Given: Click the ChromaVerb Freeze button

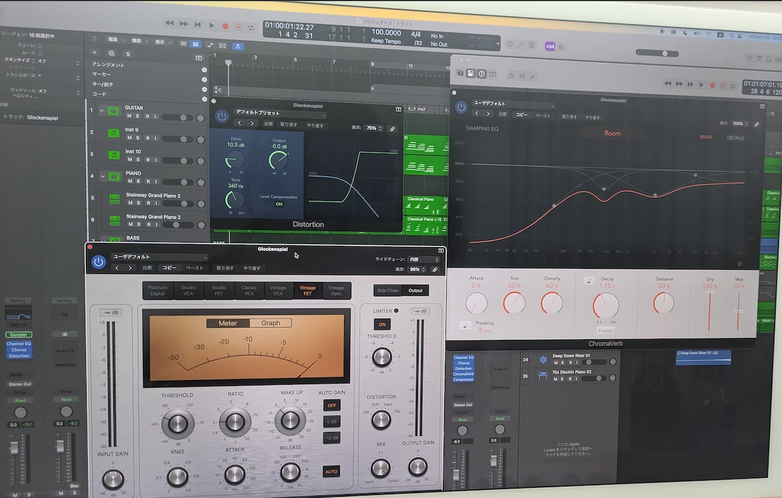Looking at the screenshot, I should click(606, 330).
